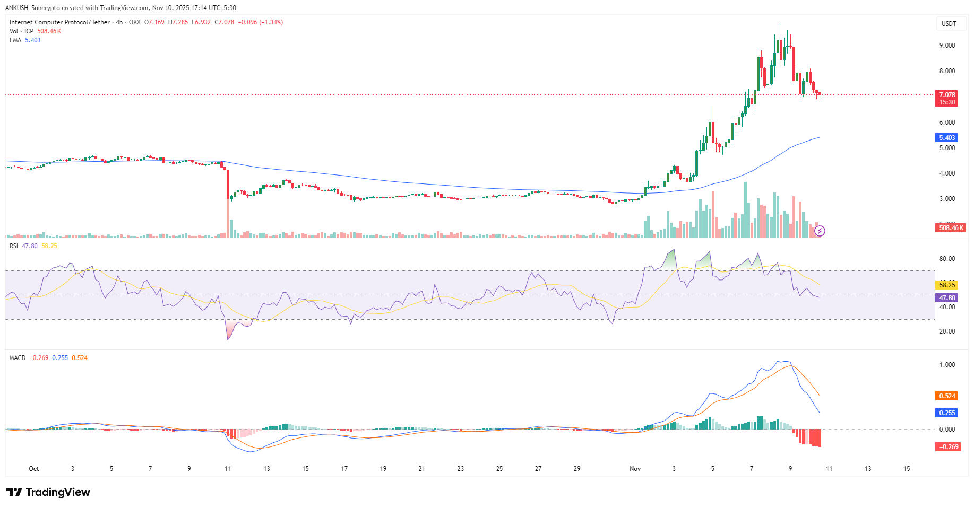Click the TradingView logo

point(48,492)
